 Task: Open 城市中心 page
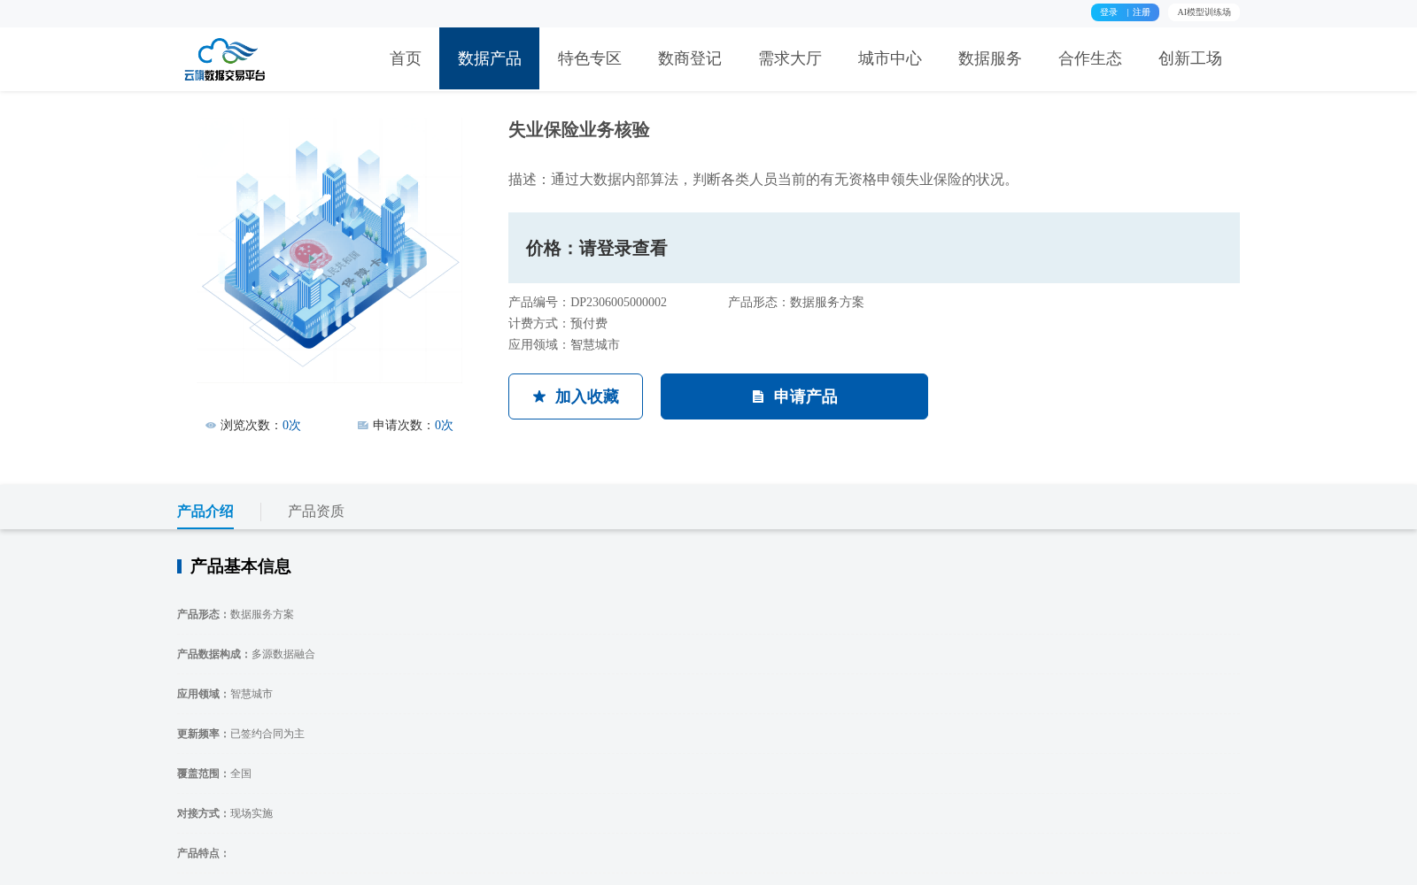pos(890,58)
